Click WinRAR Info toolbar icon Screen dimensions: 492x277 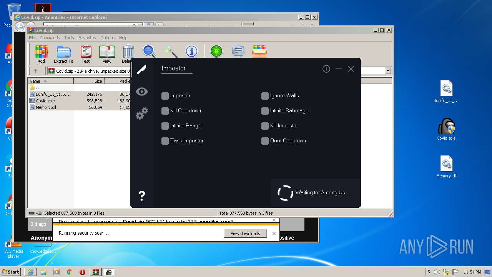[191, 51]
